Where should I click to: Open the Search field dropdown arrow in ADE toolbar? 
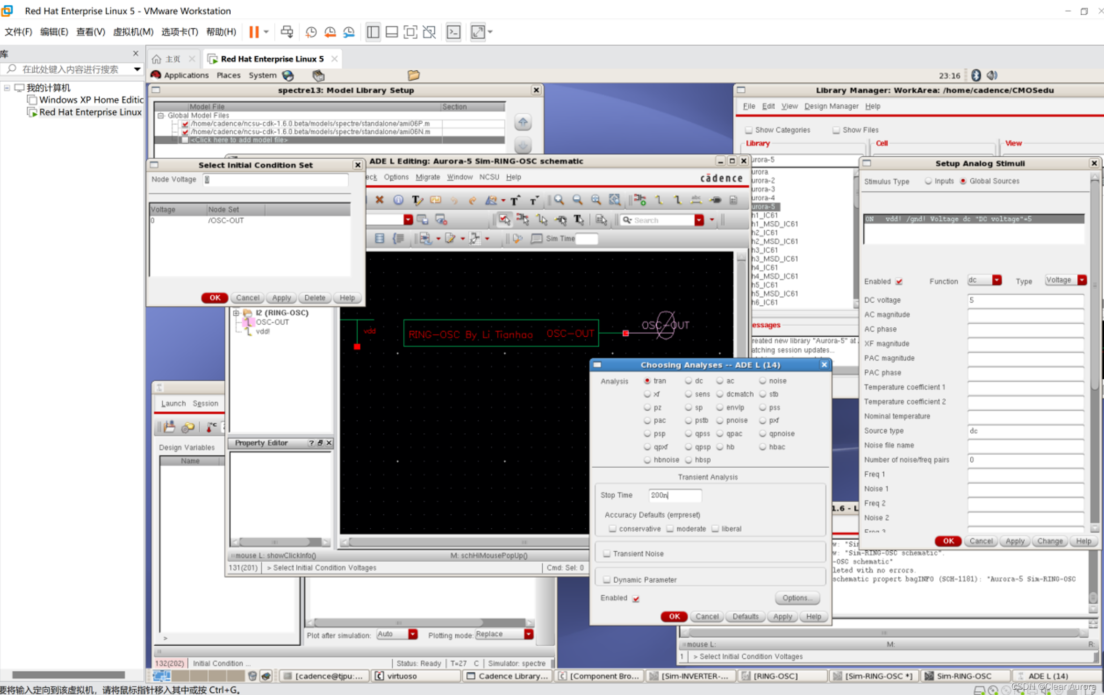click(699, 220)
